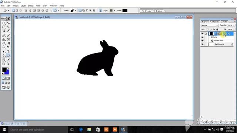Select the Zoom magnifier tool
The height and width of the screenshot is (133, 237).
click(8, 64)
